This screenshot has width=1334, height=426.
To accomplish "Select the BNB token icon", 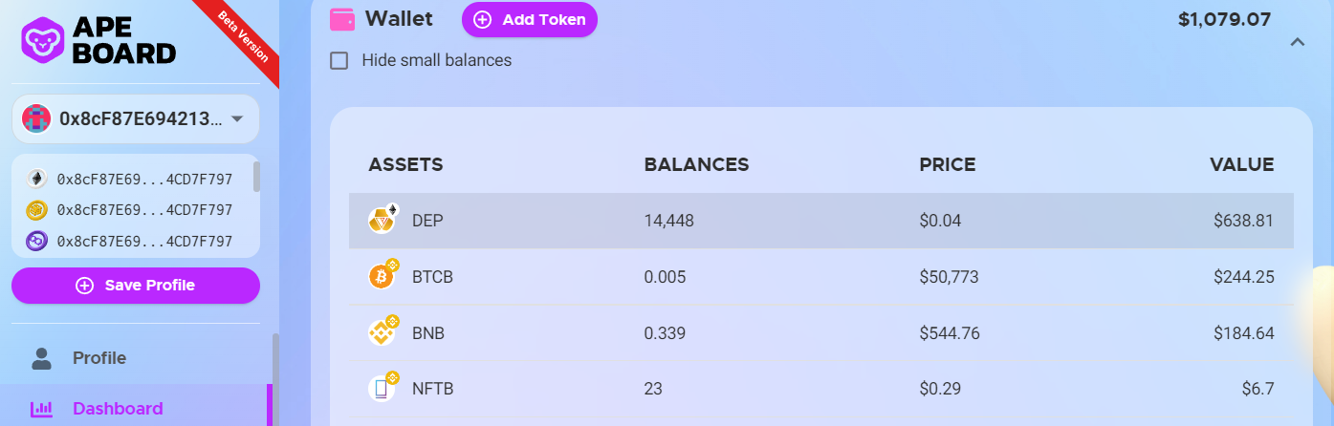I will click(x=383, y=332).
